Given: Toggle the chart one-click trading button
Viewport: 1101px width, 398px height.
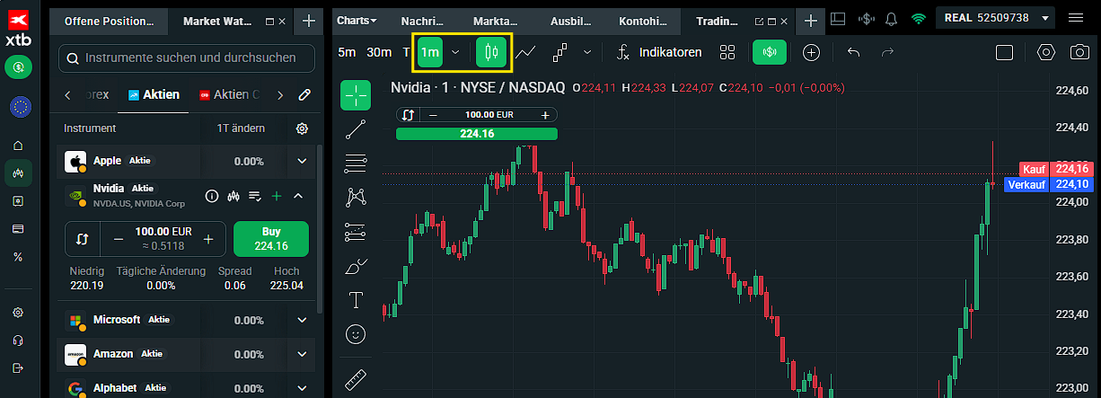Looking at the screenshot, I should point(770,52).
